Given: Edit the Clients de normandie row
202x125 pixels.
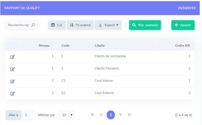Looking at the screenshot, I should [12, 57].
